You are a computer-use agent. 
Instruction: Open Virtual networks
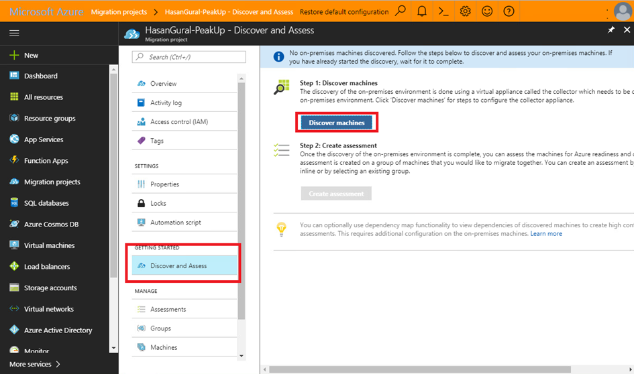coord(48,309)
